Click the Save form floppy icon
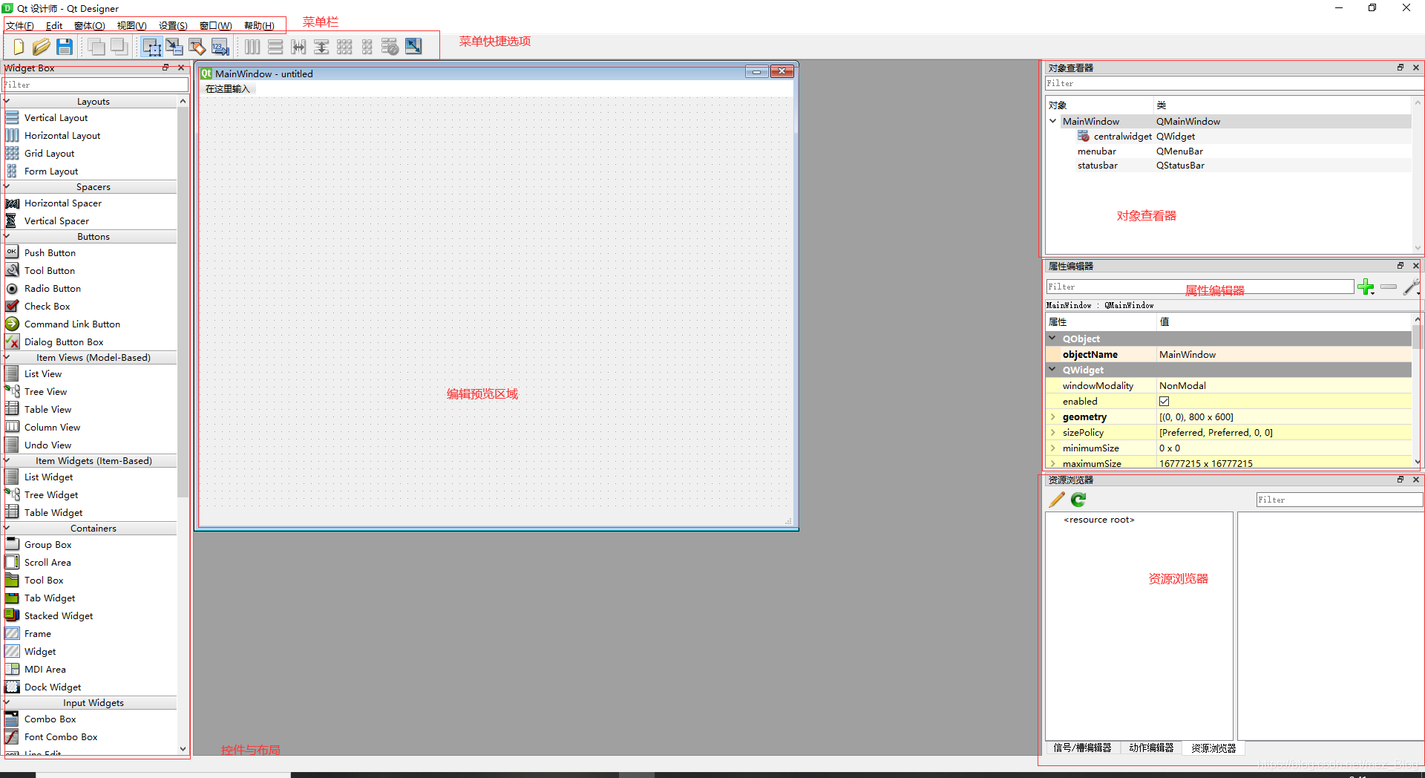 point(65,47)
